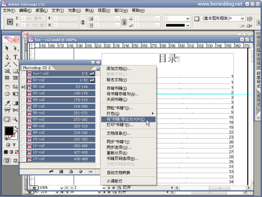Toggle style source box for toc-cs2

tap(23, 74)
